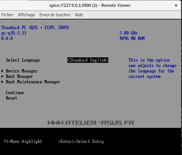Click the Move Highlight key hint

point(23,142)
